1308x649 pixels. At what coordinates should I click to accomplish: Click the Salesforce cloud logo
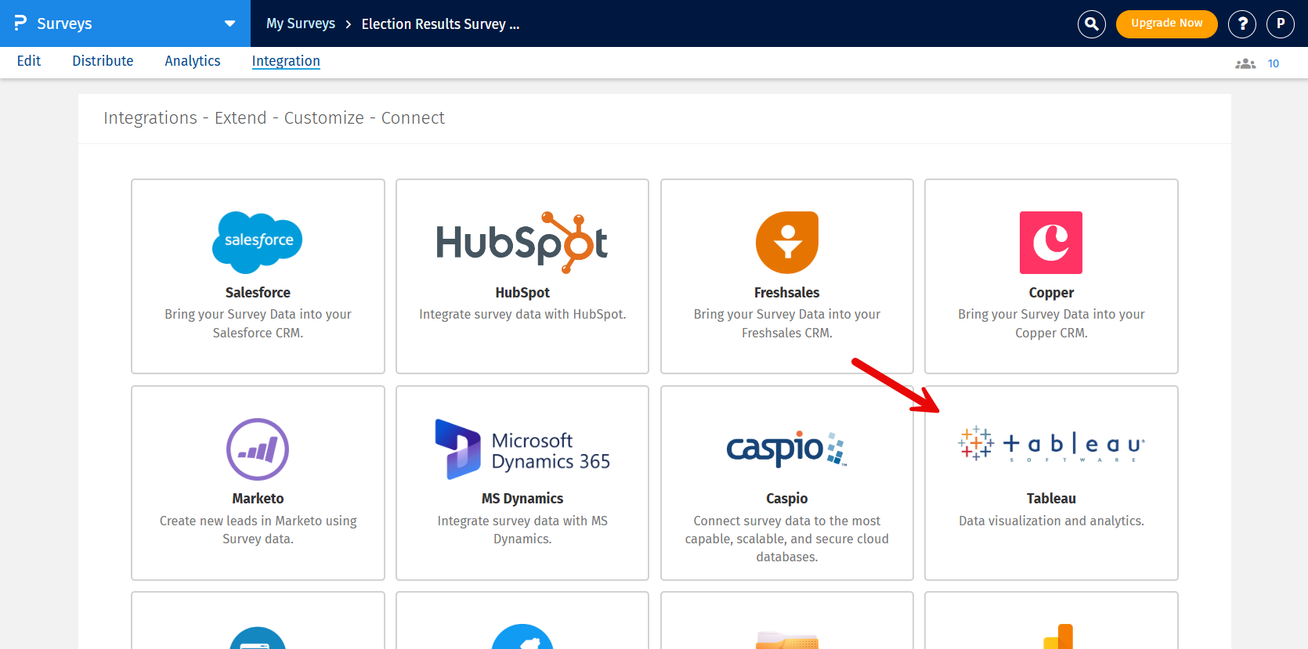258,242
